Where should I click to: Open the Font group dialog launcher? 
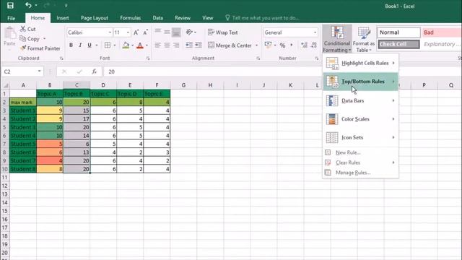[x=148, y=58]
